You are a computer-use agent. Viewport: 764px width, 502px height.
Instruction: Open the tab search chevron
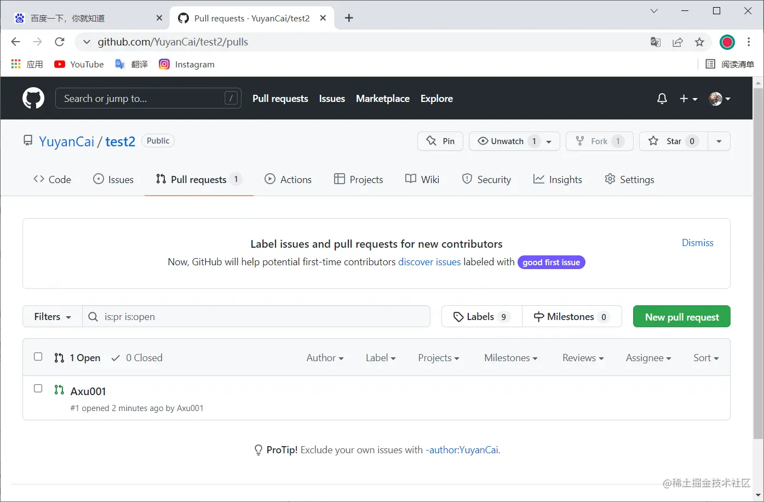tap(654, 11)
